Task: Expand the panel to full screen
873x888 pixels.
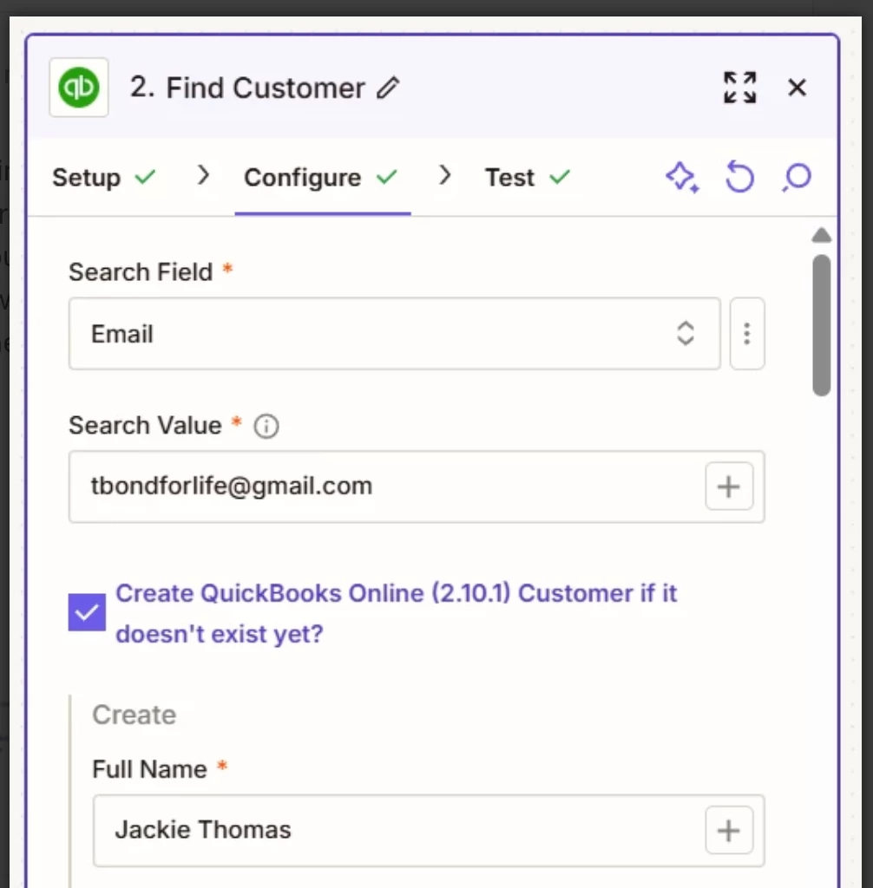Action: 739,88
